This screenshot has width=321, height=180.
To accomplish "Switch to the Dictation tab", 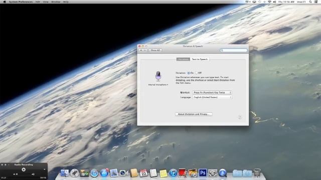I will (183, 59).
